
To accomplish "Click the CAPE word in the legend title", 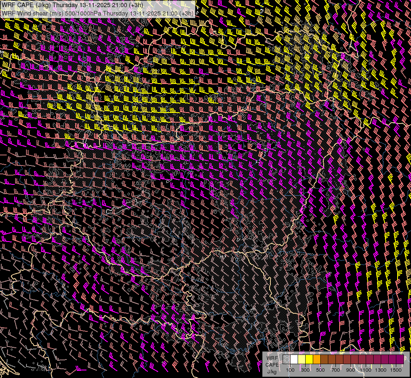I will pos(272,365).
